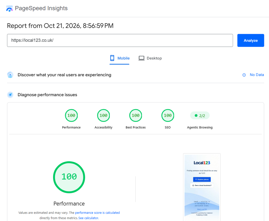
Task: Select the Accessibility 100 score gauge
Action: (x=104, y=115)
